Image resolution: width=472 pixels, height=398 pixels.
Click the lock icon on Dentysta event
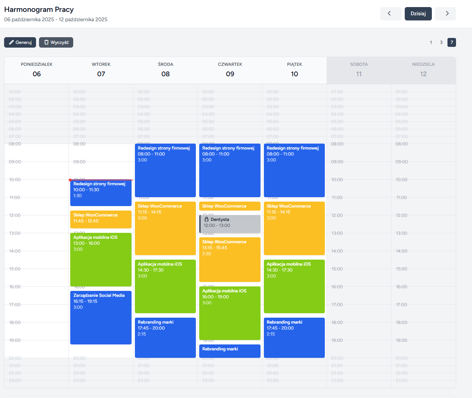[x=207, y=219]
